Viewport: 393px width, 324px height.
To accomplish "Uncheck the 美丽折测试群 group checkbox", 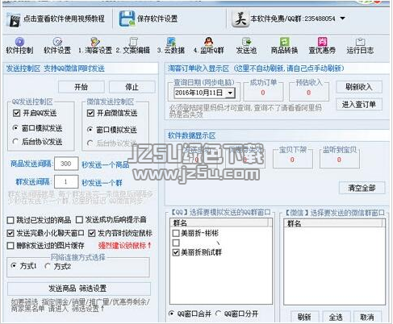I will tap(176, 252).
